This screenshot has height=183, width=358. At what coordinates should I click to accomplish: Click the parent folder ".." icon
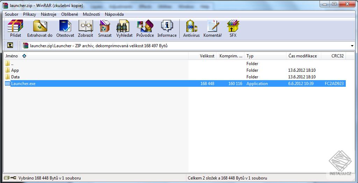coord(8,64)
